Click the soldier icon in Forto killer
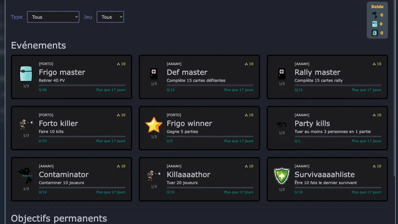The image size is (398, 224). pyautogui.click(x=26, y=124)
